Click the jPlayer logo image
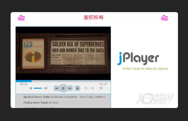 tap(138, 59)
